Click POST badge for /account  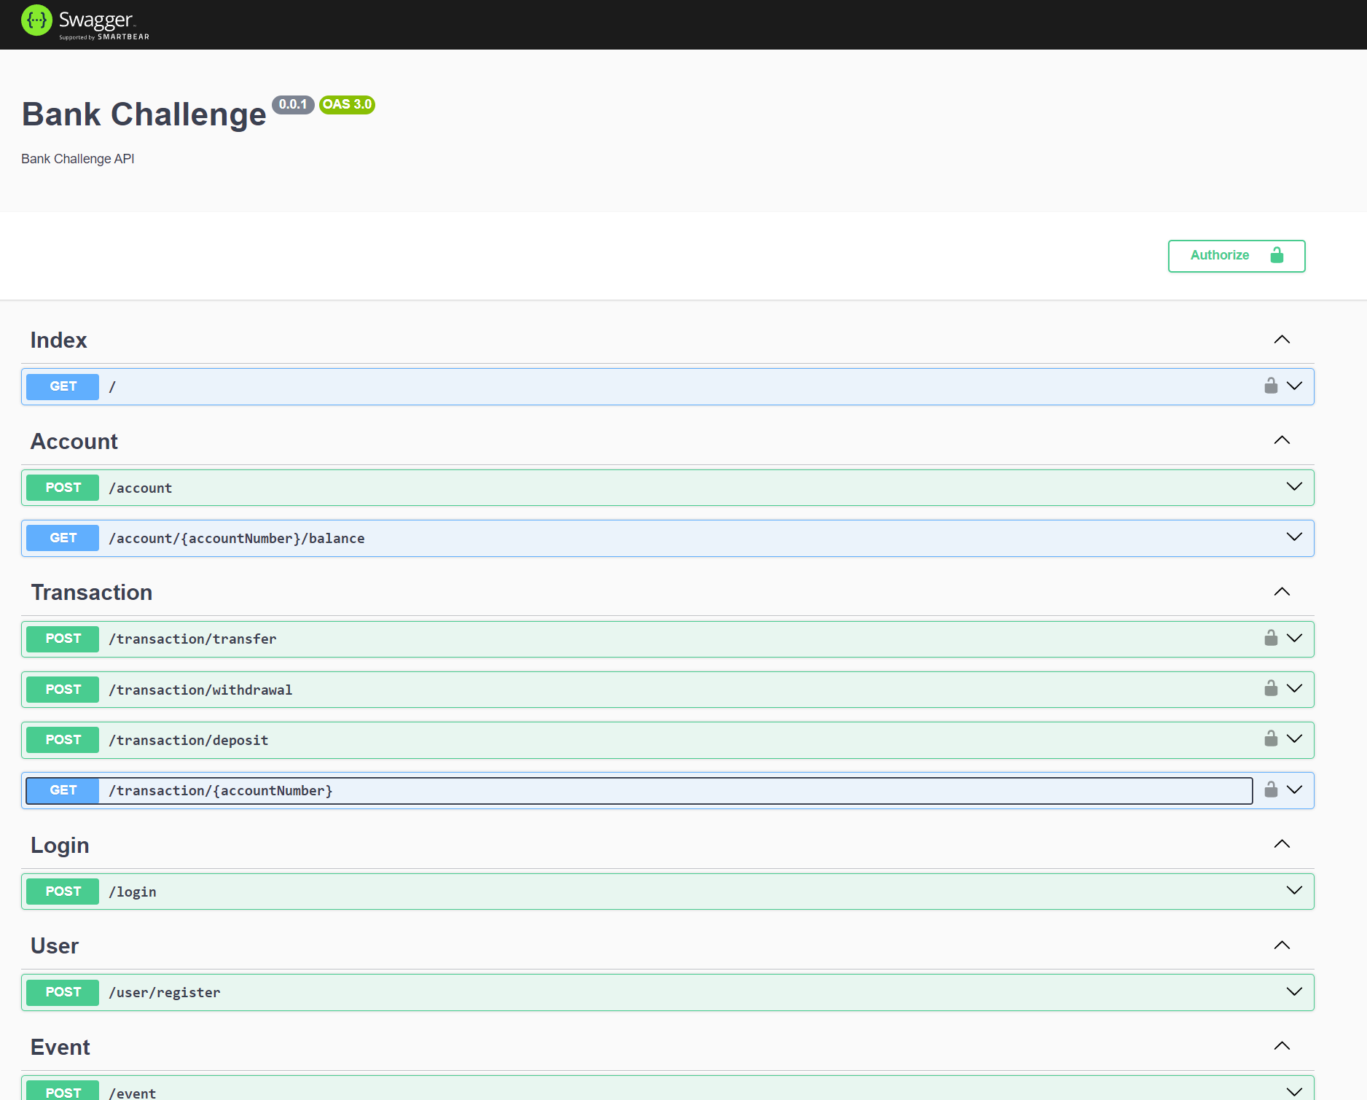coord(63,488)
